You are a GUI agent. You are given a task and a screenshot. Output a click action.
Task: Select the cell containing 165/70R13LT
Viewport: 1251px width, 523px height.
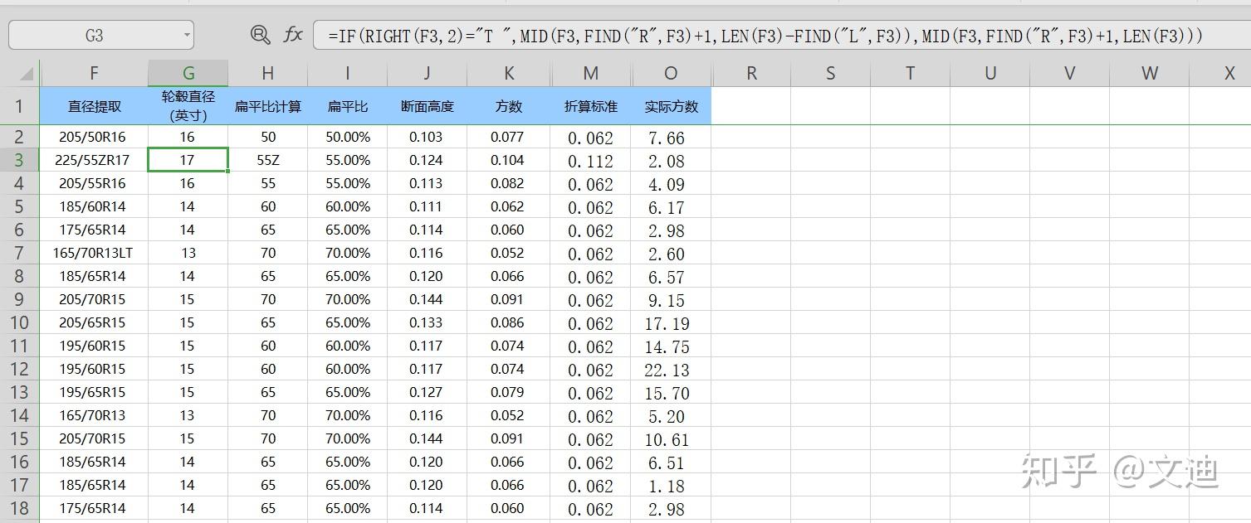94,253
